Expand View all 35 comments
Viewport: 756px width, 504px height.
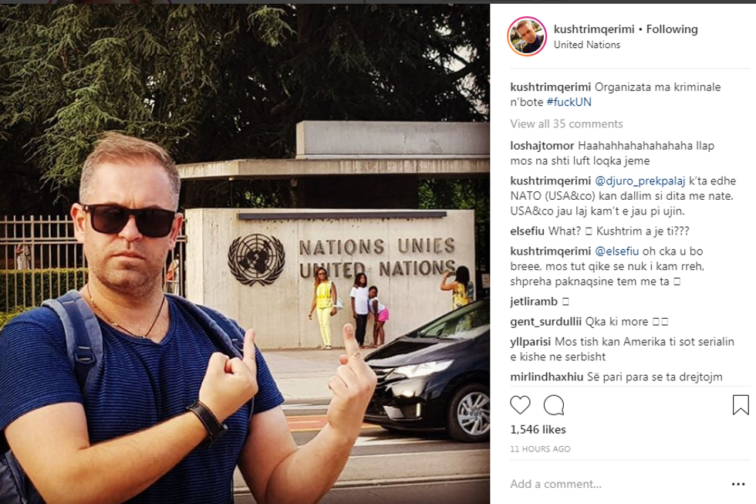[566, 124]
